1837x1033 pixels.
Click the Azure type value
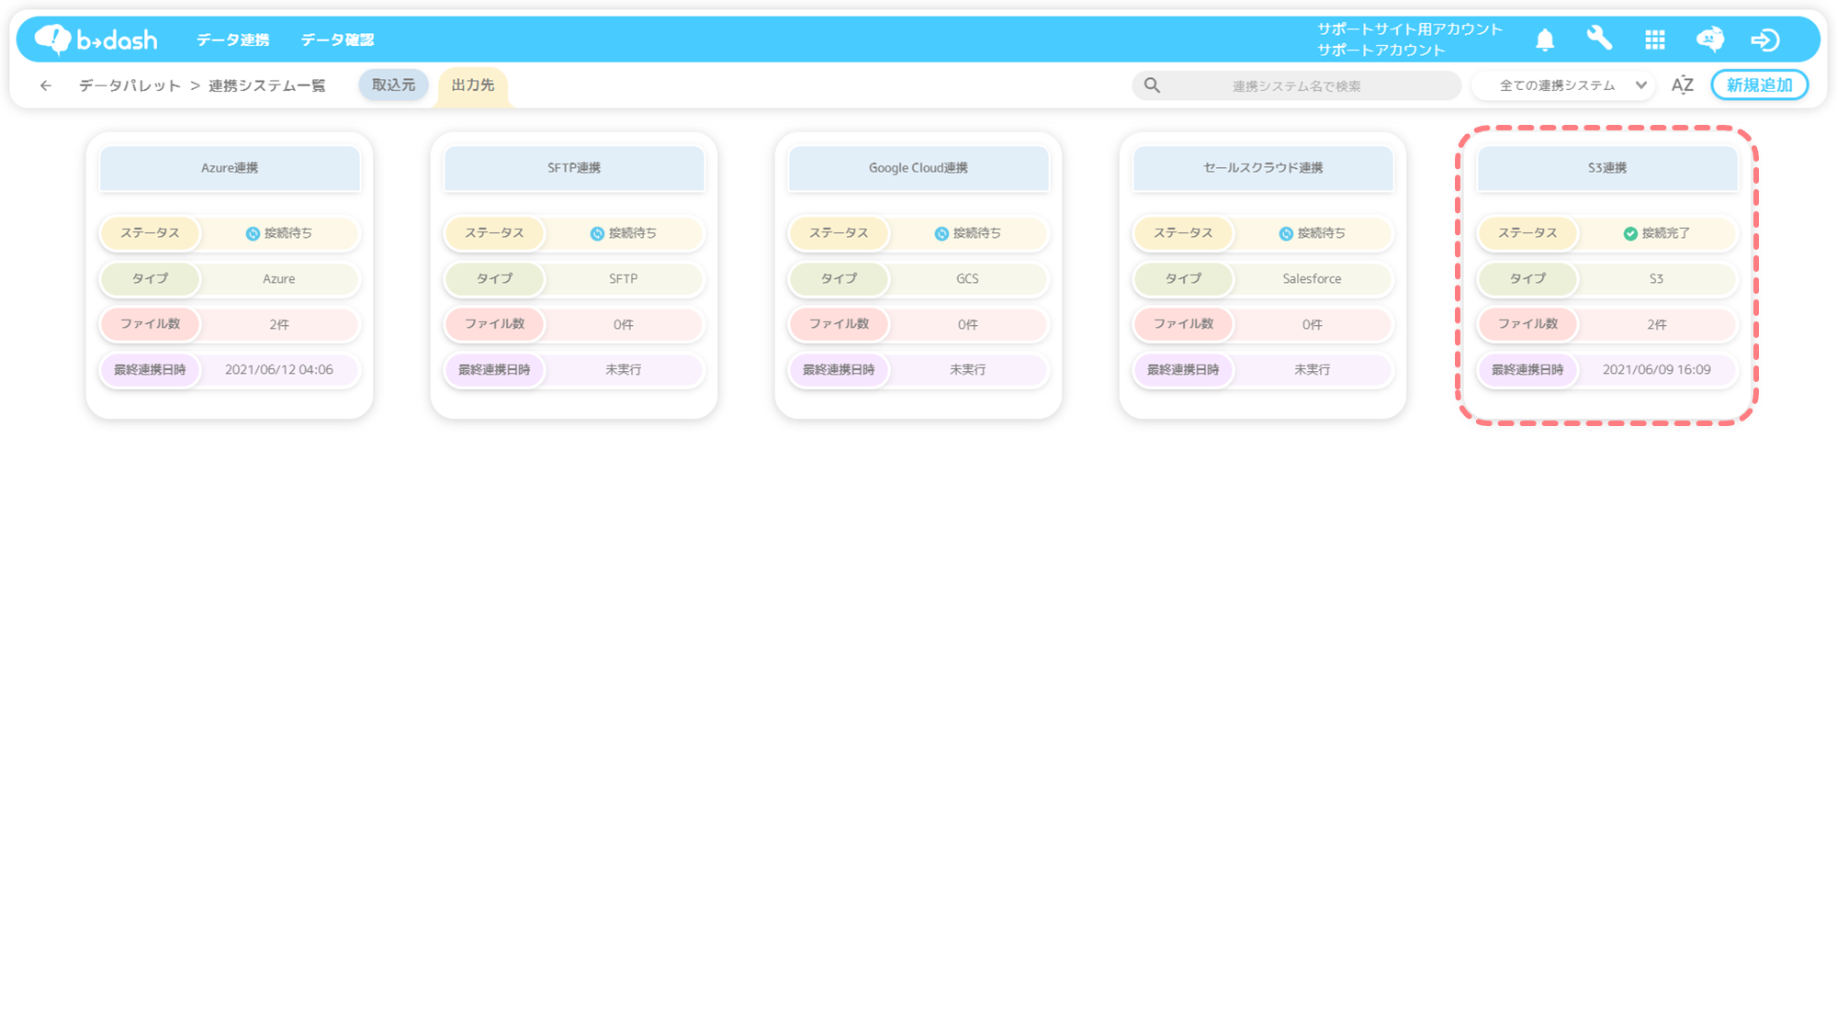pyautogui.click(x=278, y=279)
